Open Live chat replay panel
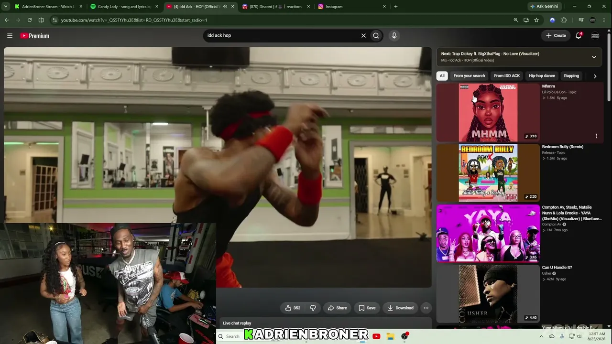This screenshot has height=344, width=612. 237,323
